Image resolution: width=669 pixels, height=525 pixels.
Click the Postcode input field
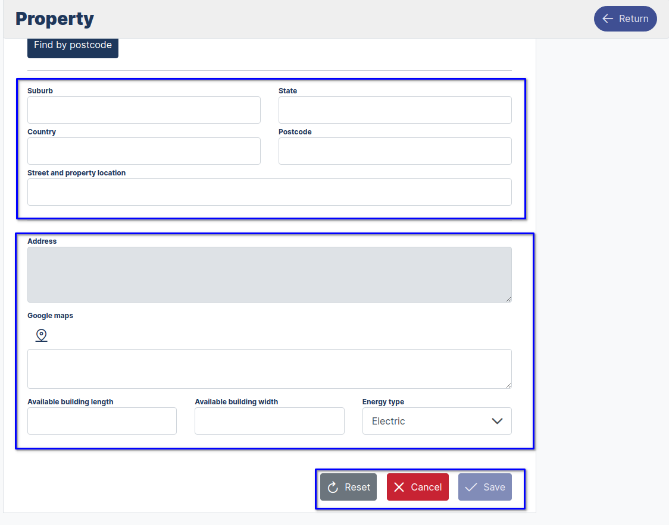[395, 151]
